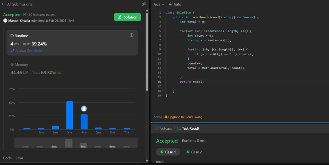Click clapping hands icon beside 69.30%
The height and width of the screenshot is (165, 329).
[x=59, y=73]
